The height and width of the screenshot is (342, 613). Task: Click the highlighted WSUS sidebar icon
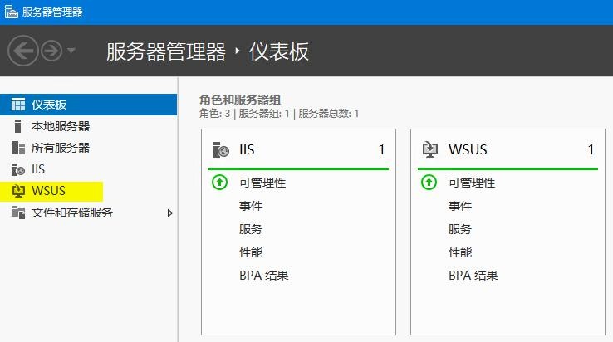tap(18, 191)
